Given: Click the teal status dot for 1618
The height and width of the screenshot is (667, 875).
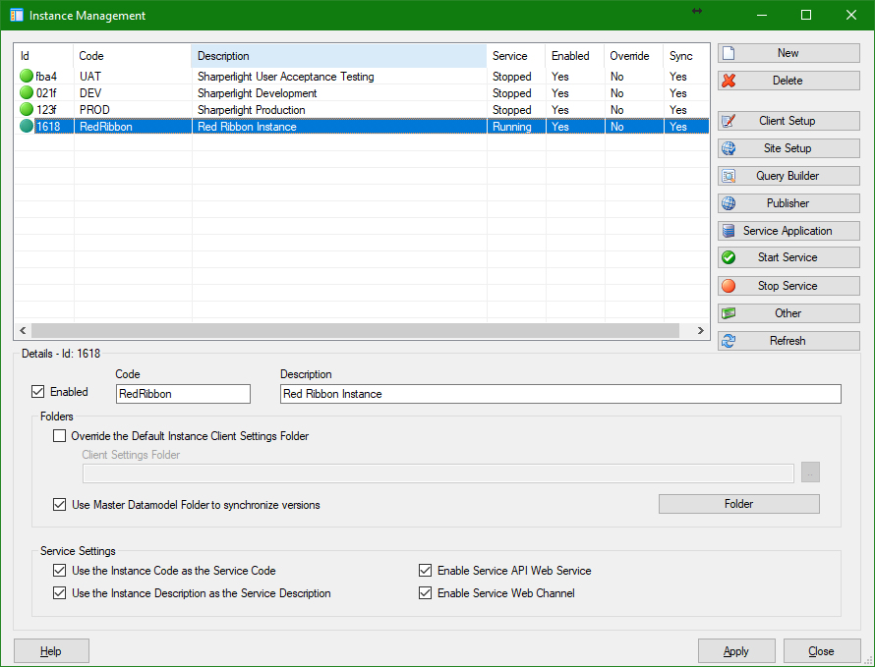Looking at the screenshot, I should coord(27,126).
